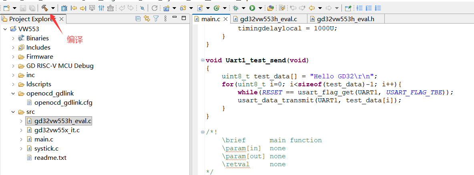Open the dropdown arrow next to Build hammer
This screenshot has height=175, width=474.
point(53,8)
